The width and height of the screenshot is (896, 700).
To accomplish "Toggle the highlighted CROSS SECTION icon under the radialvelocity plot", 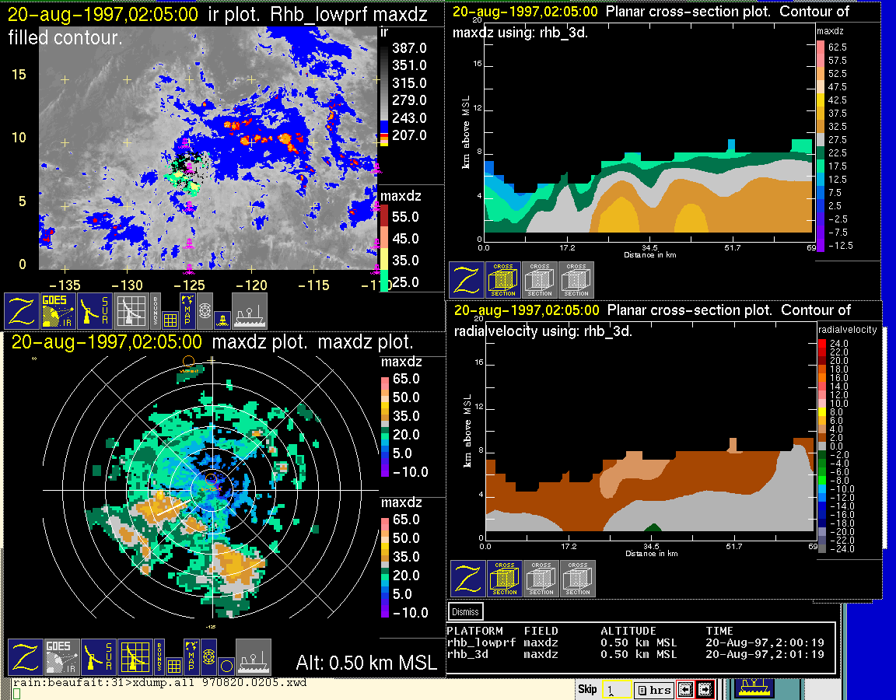I will click(505, 579).
